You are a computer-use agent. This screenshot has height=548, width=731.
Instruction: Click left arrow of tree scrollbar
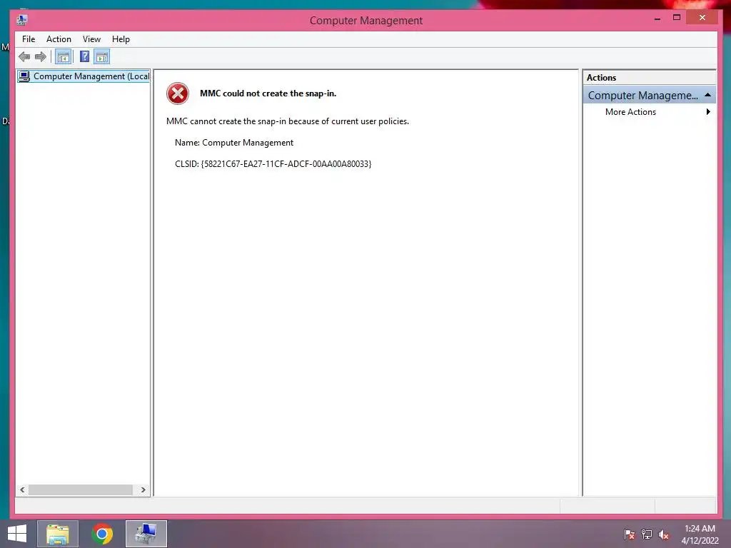(x=22, y=489)
